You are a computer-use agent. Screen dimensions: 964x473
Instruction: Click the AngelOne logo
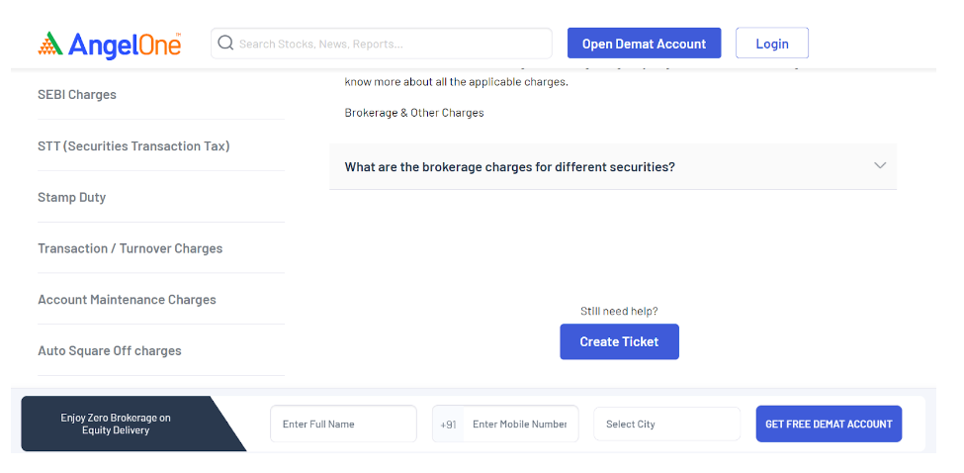110,45
